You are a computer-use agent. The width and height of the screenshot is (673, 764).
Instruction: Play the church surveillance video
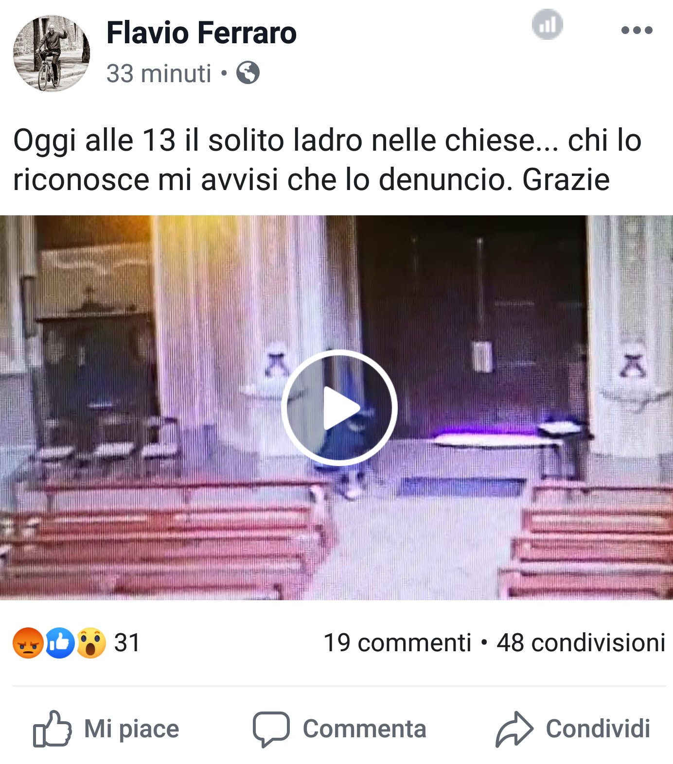coord(339,407)
